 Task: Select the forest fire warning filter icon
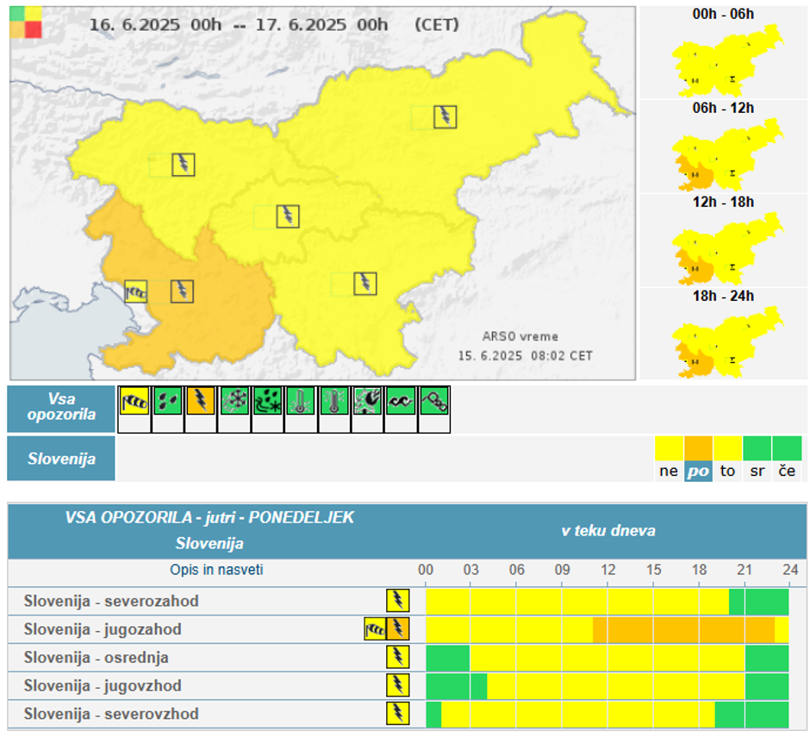(367, 401)
